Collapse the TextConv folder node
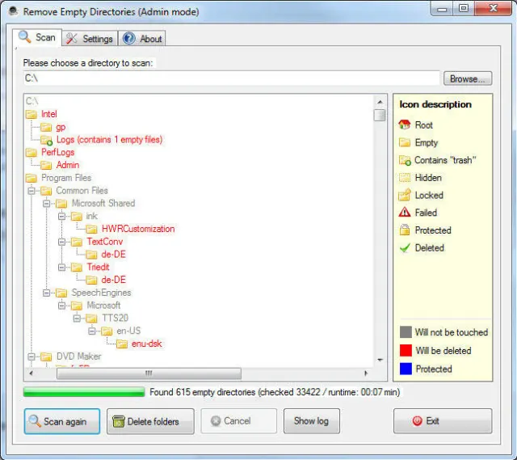Image resolution: width=517 pixels, height=460 pixels. [x=61, y=242]
